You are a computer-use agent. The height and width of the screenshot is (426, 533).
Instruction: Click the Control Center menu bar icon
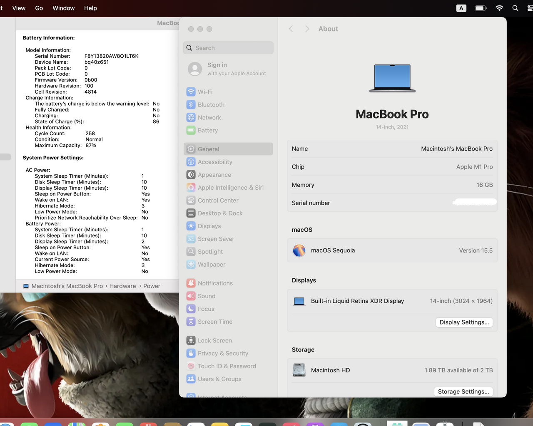530,8
